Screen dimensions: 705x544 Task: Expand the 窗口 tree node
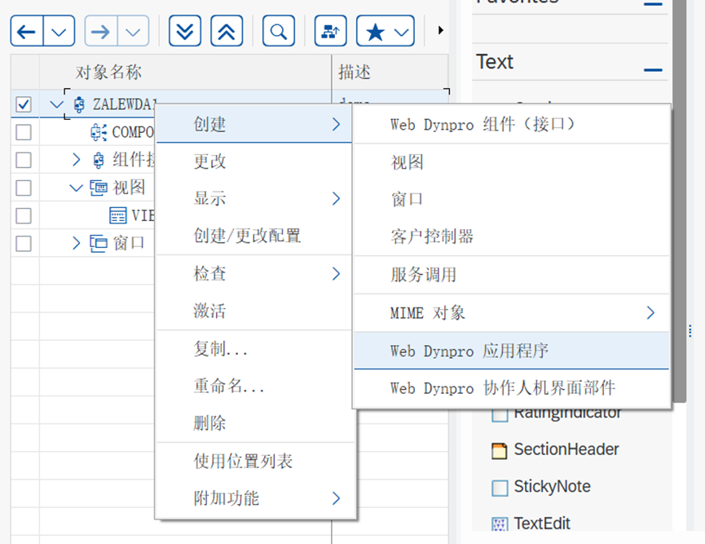point(77,243)
